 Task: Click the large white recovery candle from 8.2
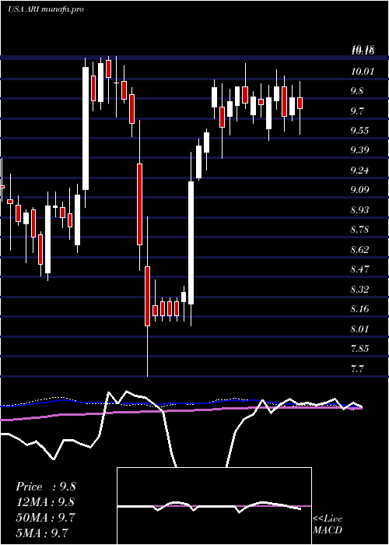point(191,243)
